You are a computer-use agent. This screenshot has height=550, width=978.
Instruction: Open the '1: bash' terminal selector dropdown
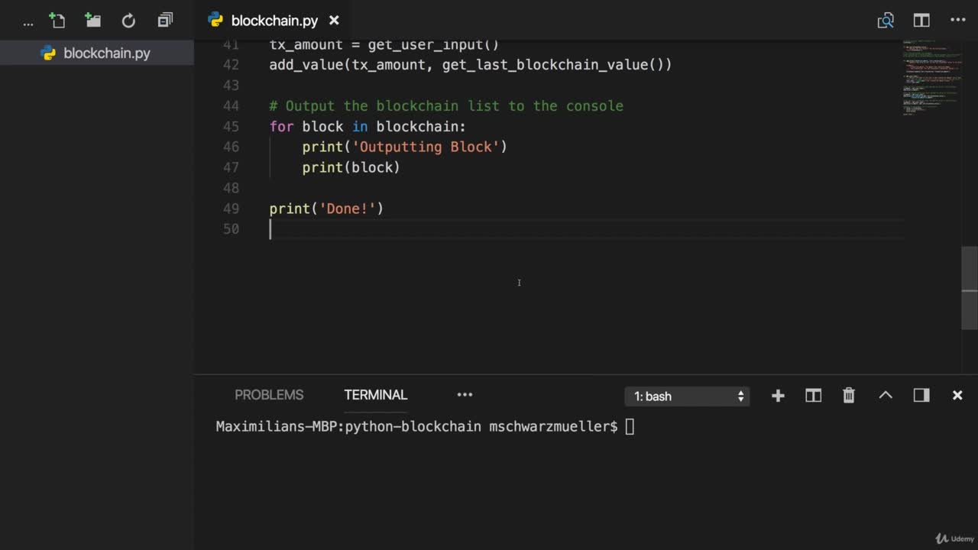pyautogui.click(x=687, y=396)
